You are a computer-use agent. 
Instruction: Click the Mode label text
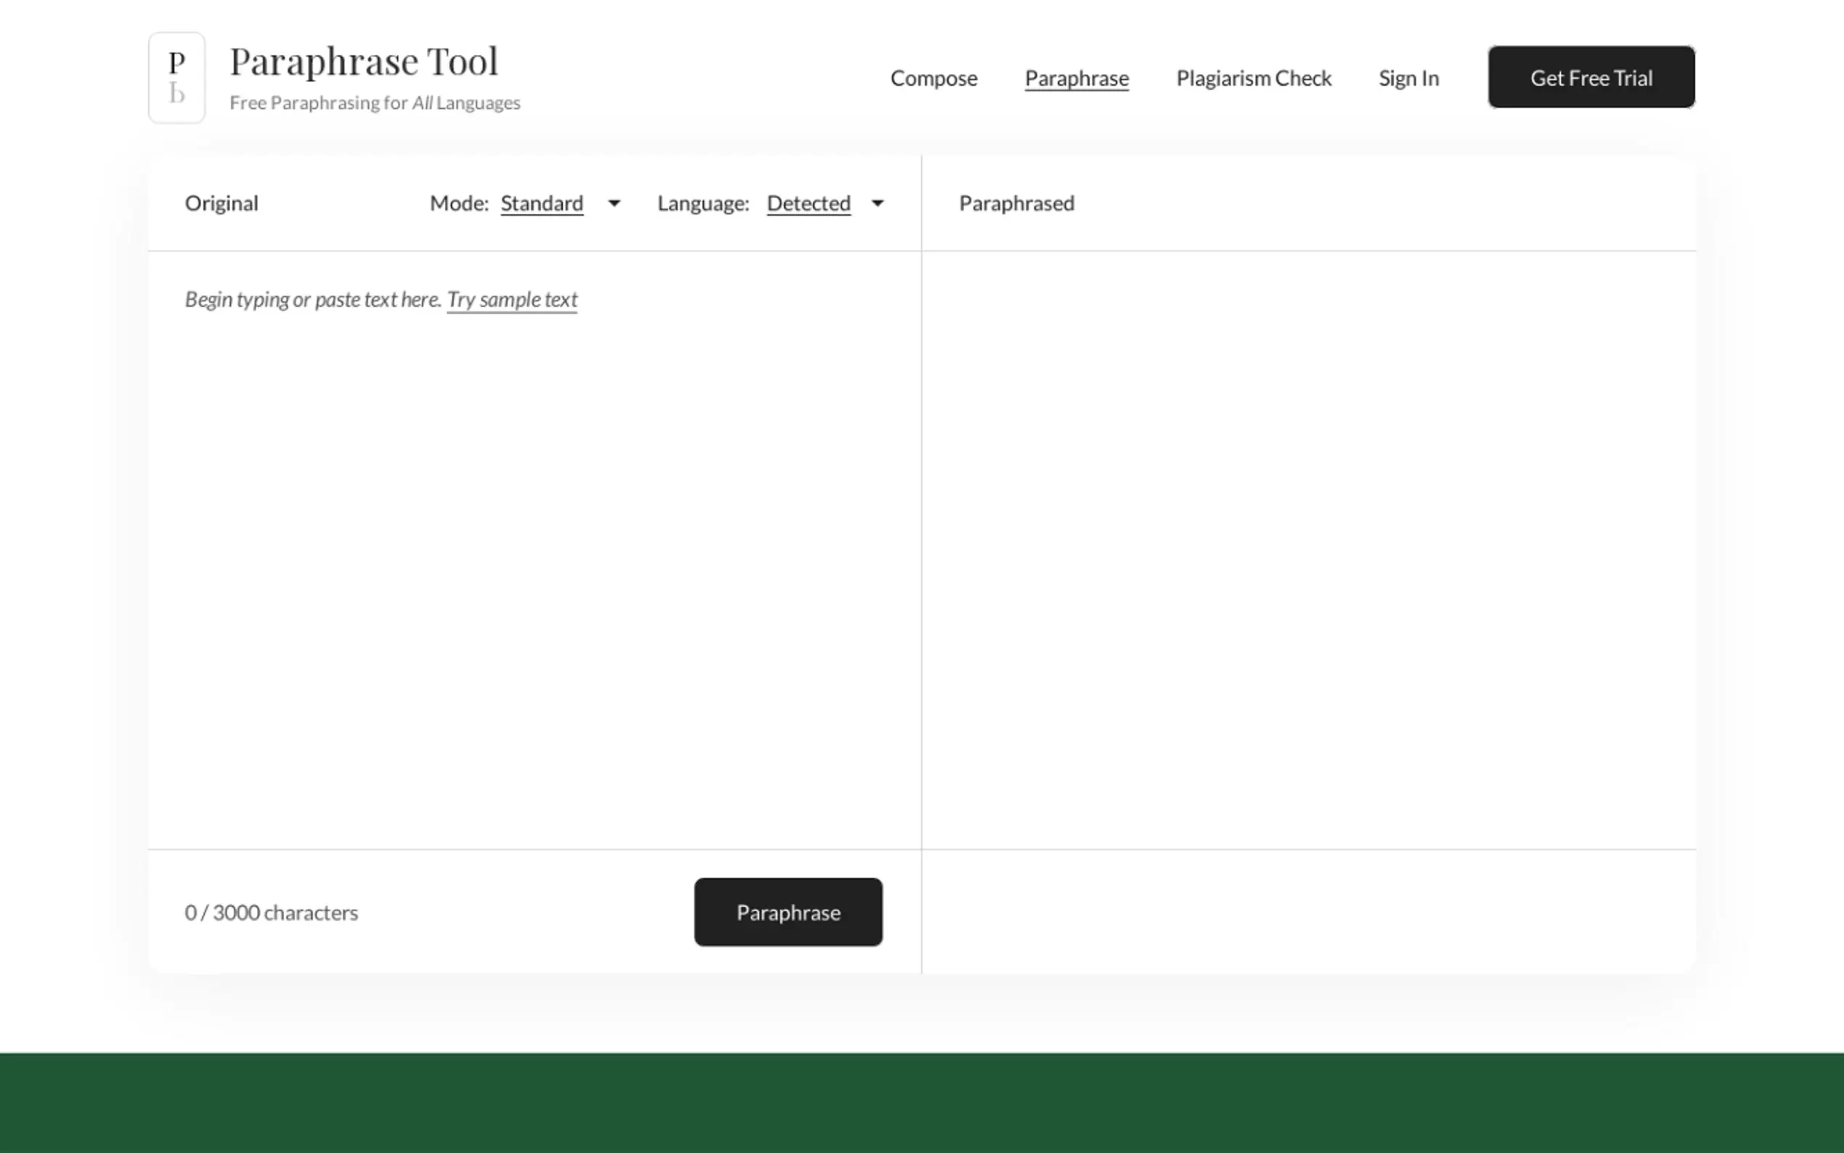[x=459, y=203]
